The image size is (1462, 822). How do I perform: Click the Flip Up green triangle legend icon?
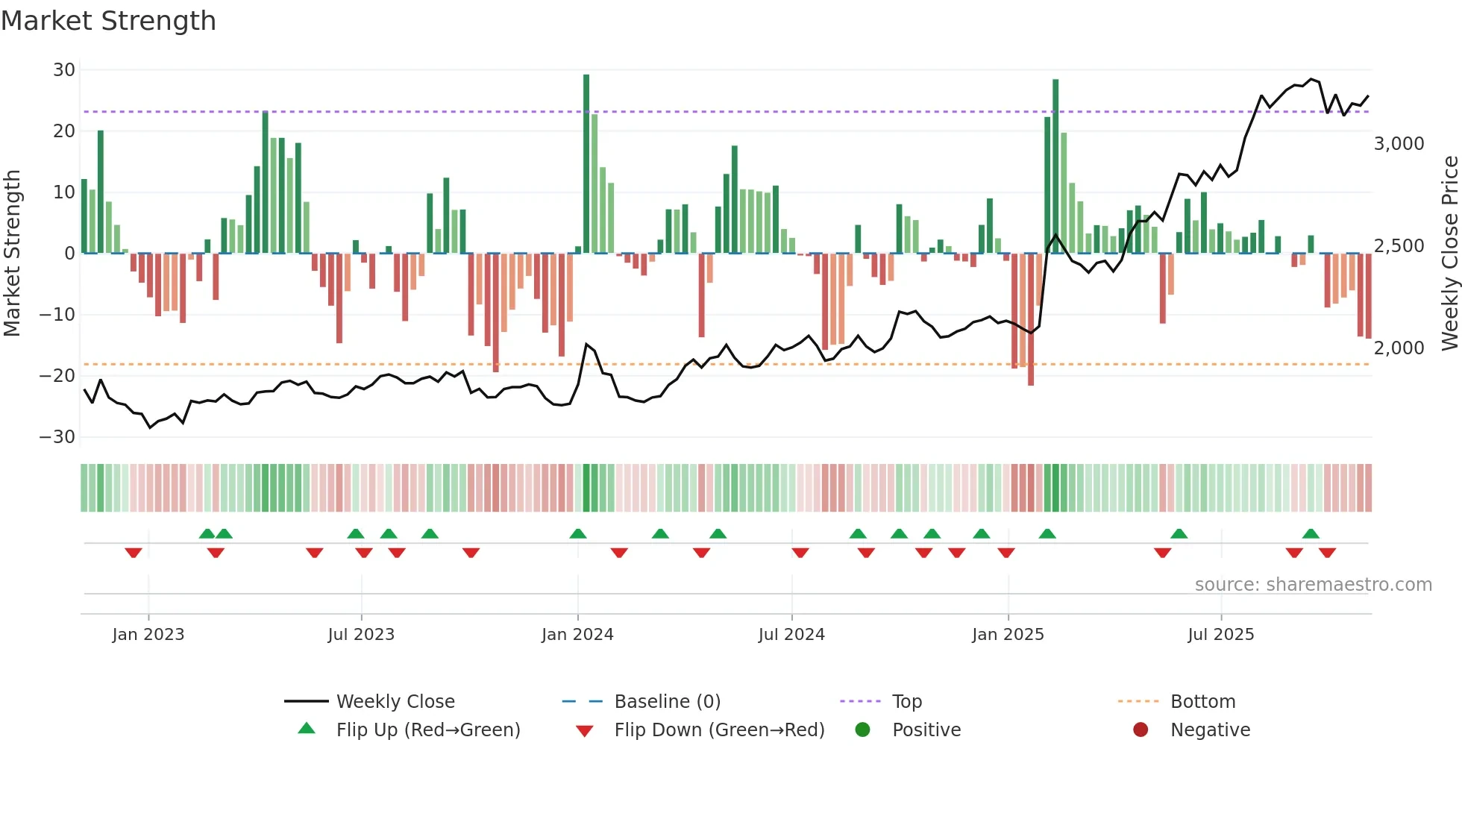(x=307, y=729)
